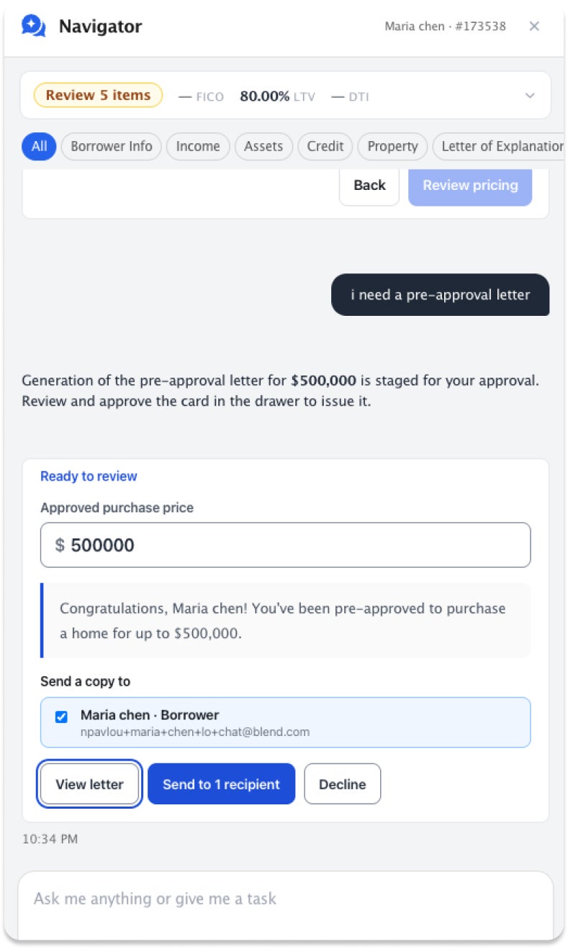Open the Credit tab
The height and width of the screenshot is (949, 568).
(x=325, y=146)
